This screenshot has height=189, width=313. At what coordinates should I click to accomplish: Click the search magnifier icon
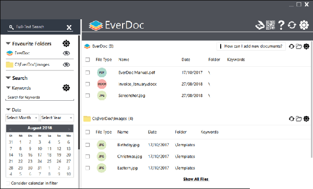coord(11,27)
